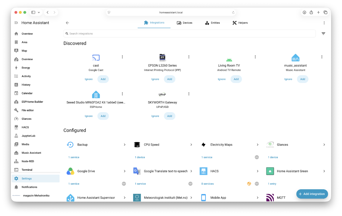Add the Google Cast integration
The width and height of the screenshot is (342, 216).
pyautogui.click(x=103, y=79)
